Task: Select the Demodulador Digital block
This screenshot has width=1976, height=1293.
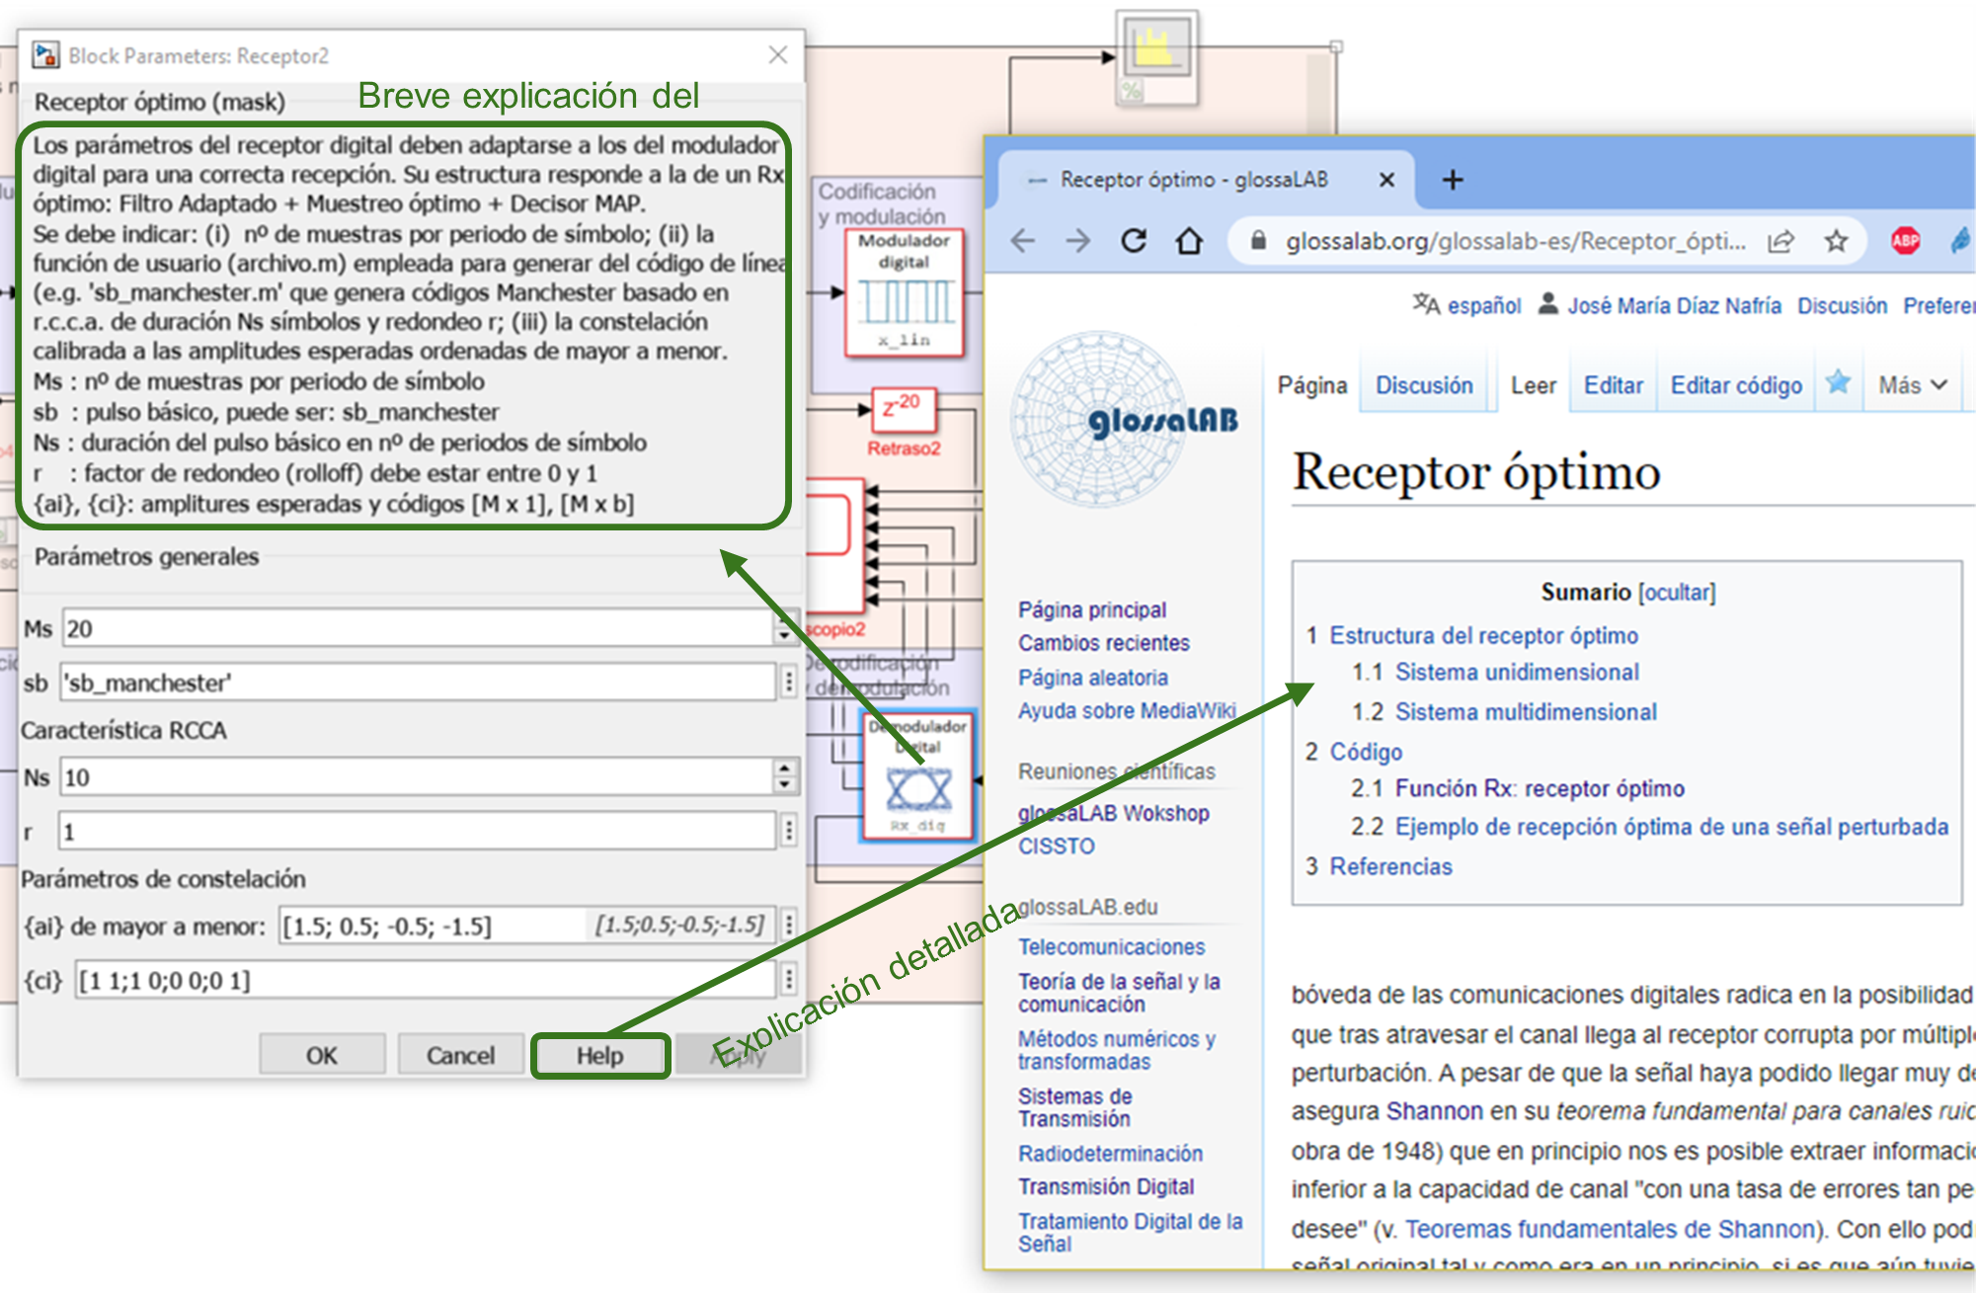Action: coord(919,776)
